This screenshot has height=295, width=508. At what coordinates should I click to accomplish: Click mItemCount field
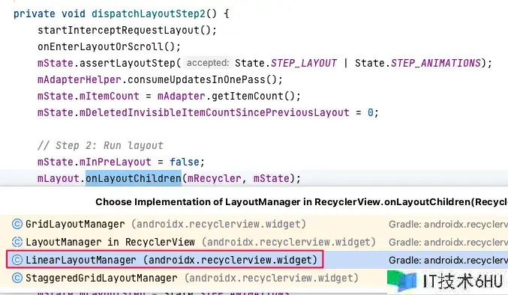[110, 96]
